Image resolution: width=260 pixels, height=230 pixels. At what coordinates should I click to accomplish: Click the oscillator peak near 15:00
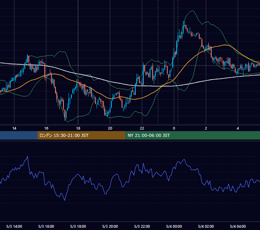[28, 156]
